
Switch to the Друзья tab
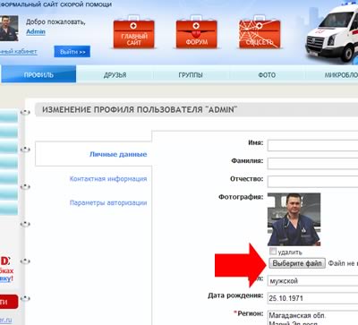pyautogui.click(x=115, y=74)
